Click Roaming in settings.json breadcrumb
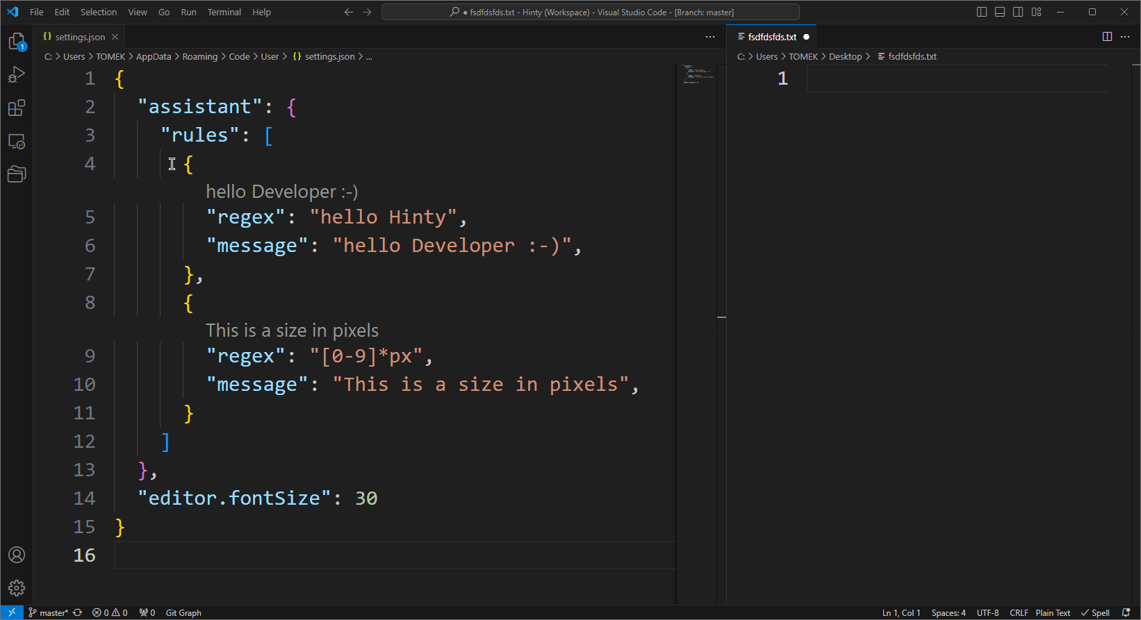This screenshot has width=1141, height=620. coord(200,56)
